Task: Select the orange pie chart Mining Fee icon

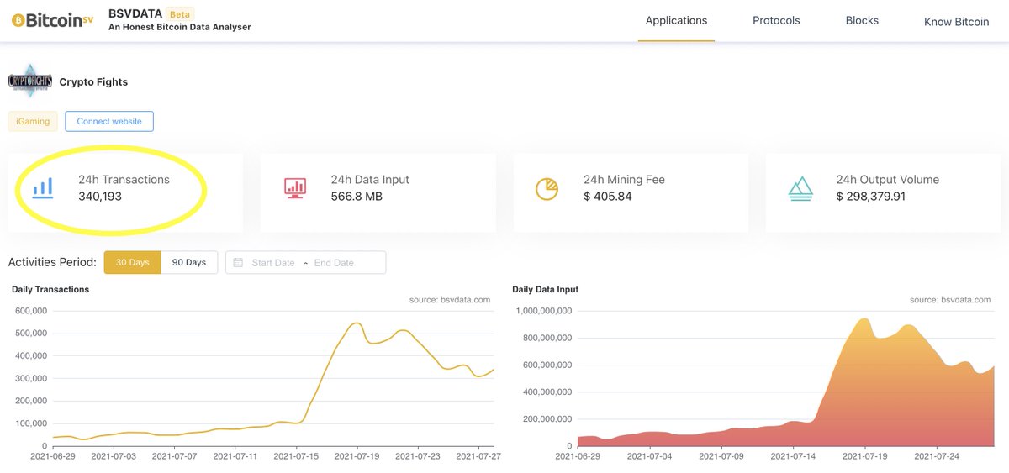Action: pos(547,188)
